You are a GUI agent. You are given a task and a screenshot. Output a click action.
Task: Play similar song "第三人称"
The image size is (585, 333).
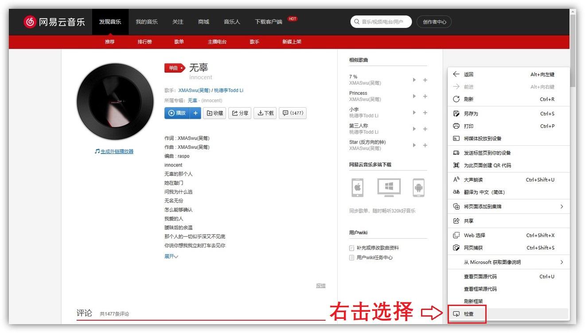[x=414, y=129]
